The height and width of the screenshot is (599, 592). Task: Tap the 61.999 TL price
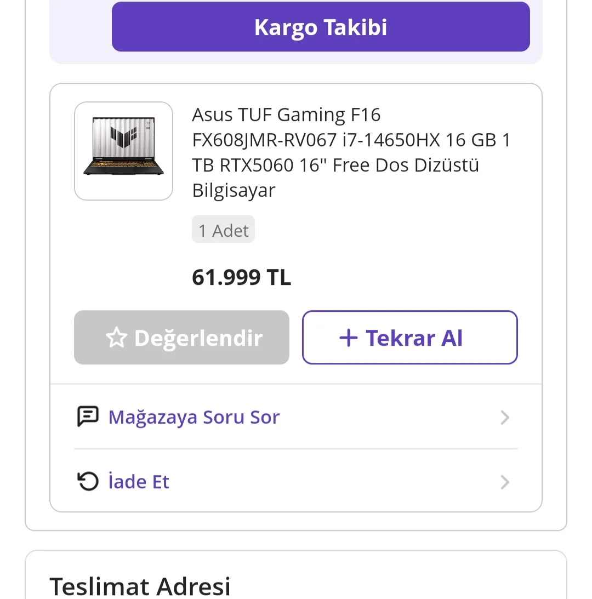tap(241, 277)
